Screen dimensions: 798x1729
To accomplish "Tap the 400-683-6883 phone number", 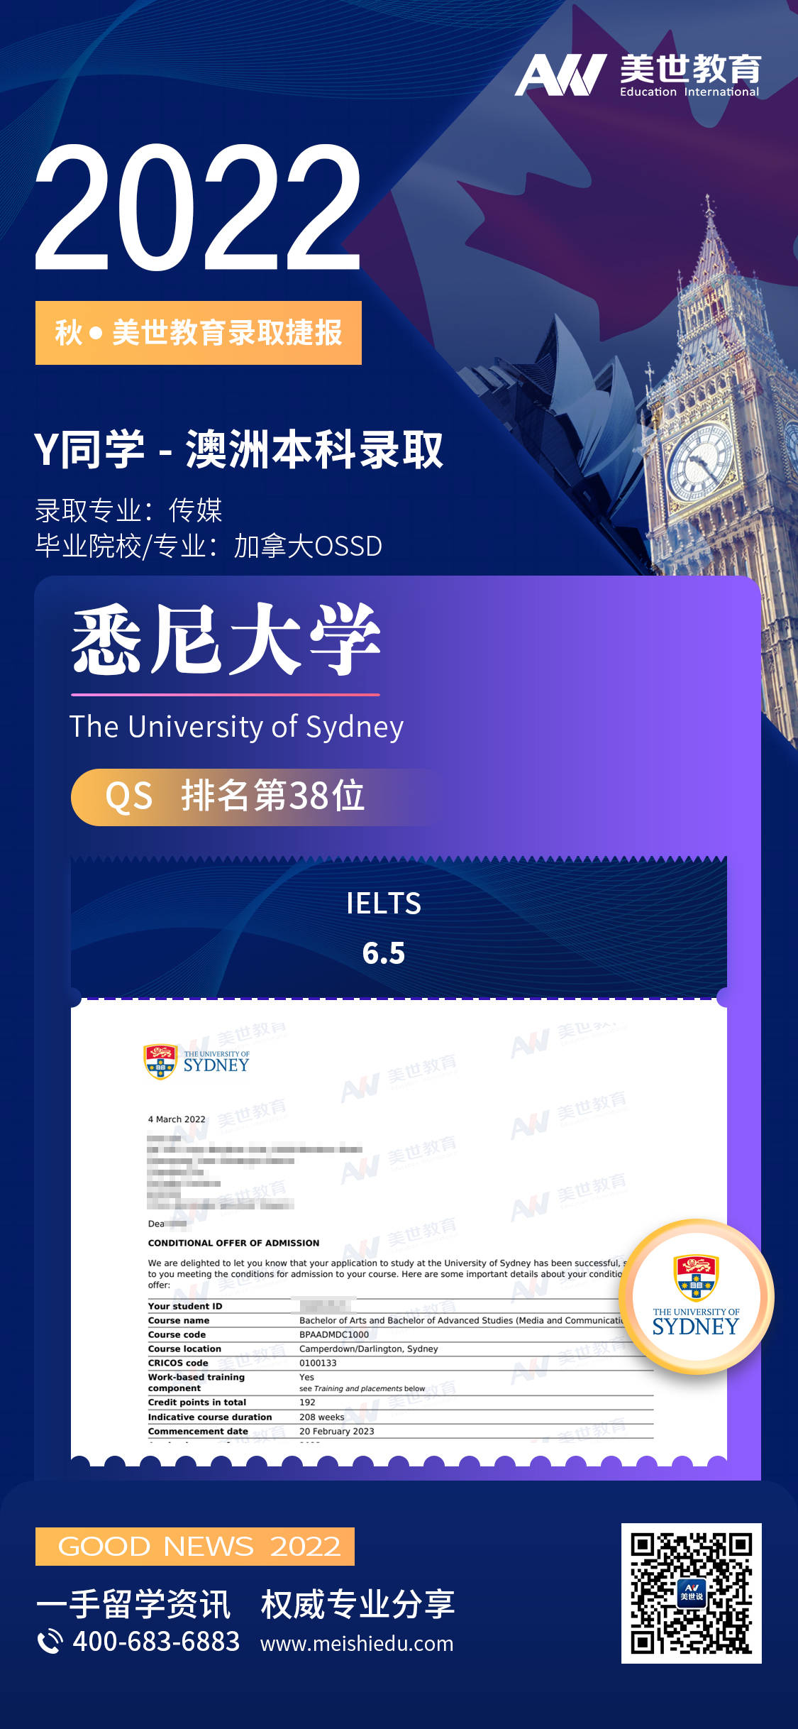I will click(x=156, y=1642).
